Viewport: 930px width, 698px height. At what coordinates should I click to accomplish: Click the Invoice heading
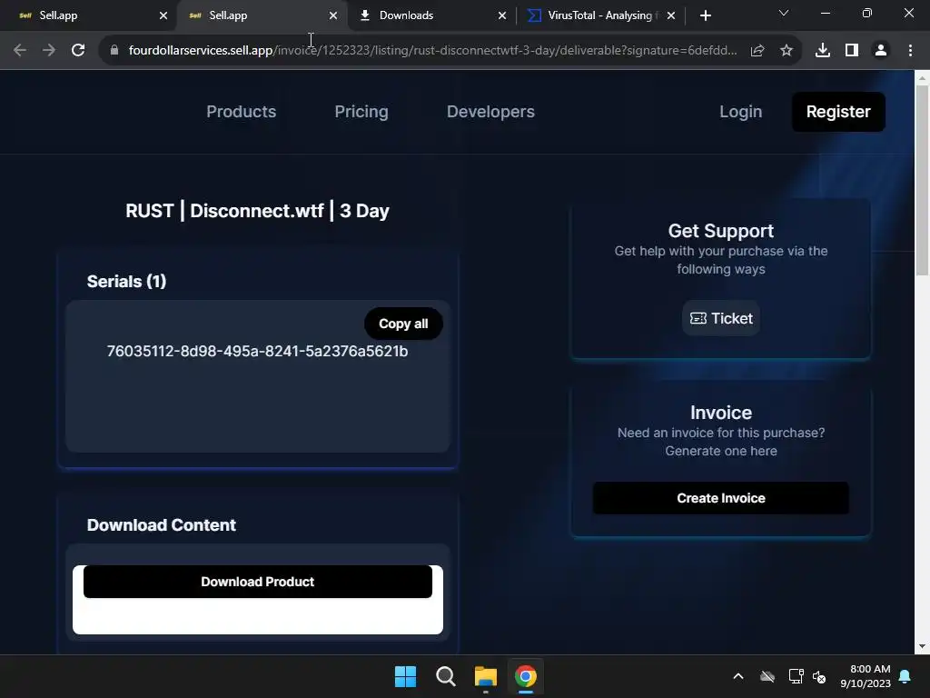tap(720, 413)
